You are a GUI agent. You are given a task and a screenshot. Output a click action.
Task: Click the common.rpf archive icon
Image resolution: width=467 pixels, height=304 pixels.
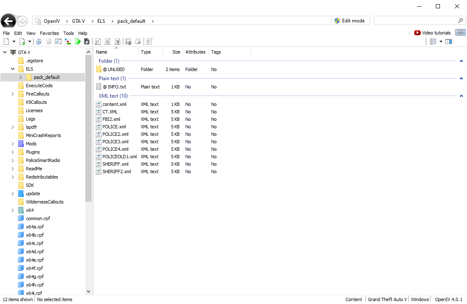(x=21, y=218)
